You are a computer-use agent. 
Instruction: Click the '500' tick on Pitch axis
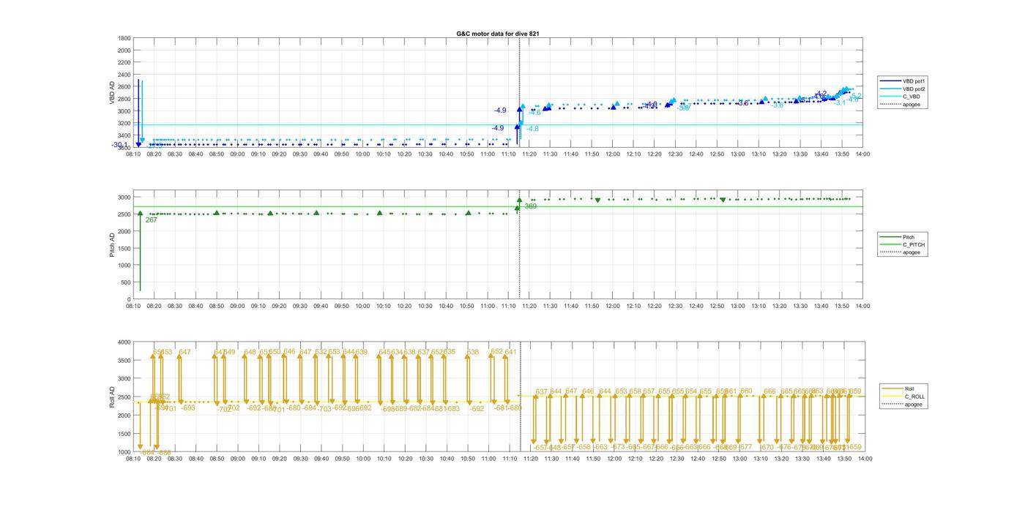point(126,282)
